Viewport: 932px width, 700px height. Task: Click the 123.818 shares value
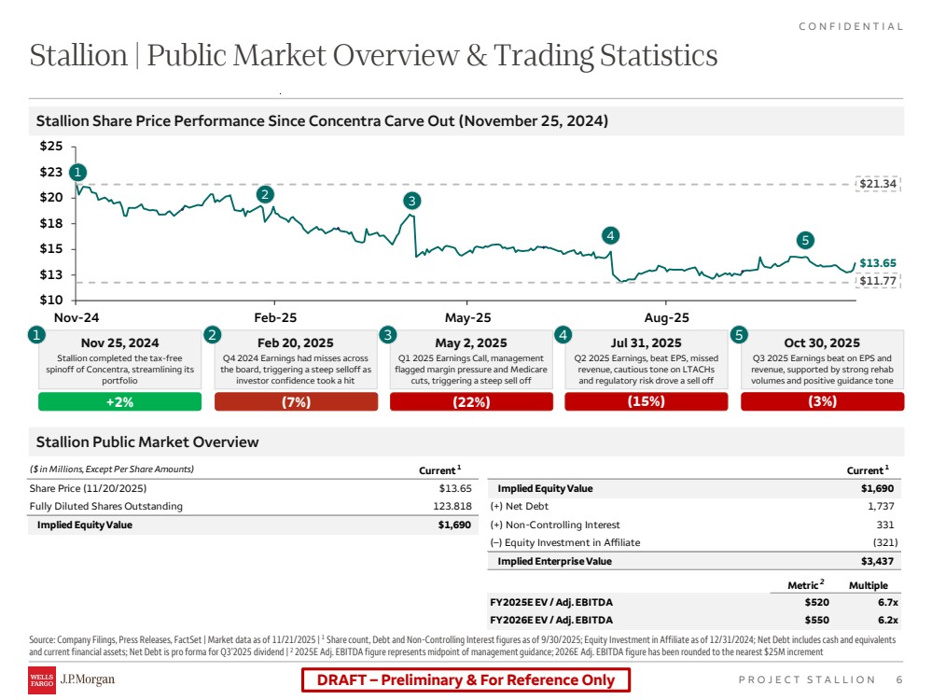pyautogui.click(x=452, y=506)
